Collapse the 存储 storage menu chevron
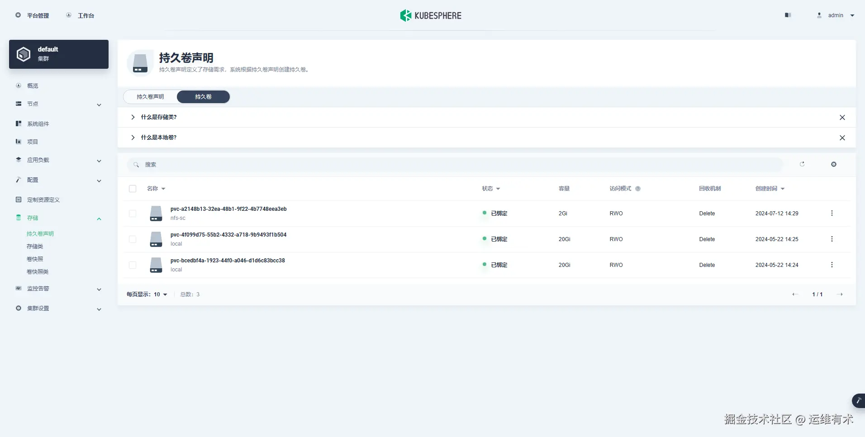The image size is (865, 437). (99, 219)
